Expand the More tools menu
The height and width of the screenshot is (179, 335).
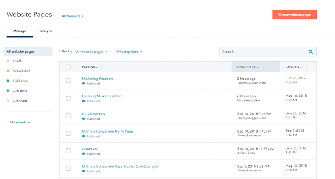tap(20, 122)
